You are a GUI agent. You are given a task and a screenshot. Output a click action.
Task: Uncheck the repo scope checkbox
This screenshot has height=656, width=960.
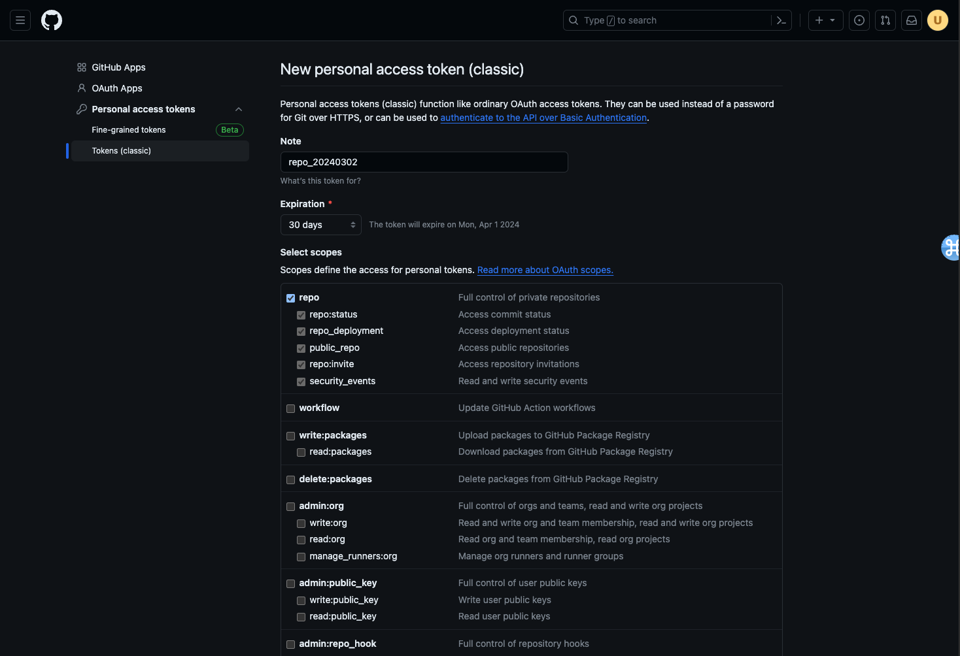click(290, 298)
